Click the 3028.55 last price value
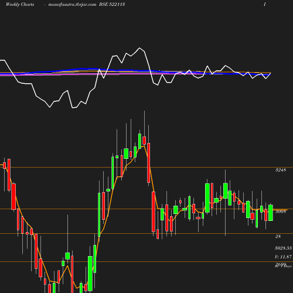The image size is (293, 293). pyautogui.click(x=284, y=248)
